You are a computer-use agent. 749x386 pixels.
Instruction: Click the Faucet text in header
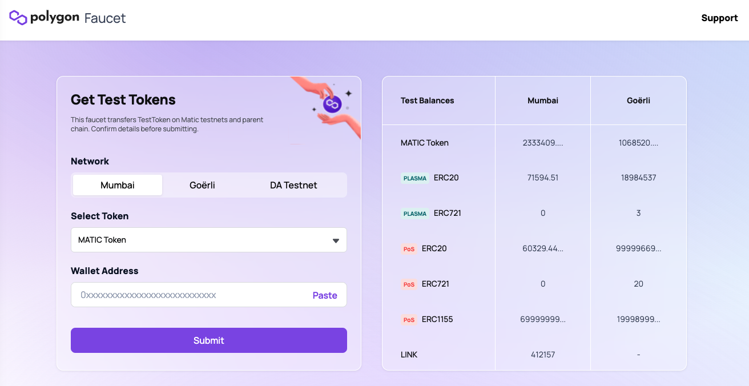[105, 18]
